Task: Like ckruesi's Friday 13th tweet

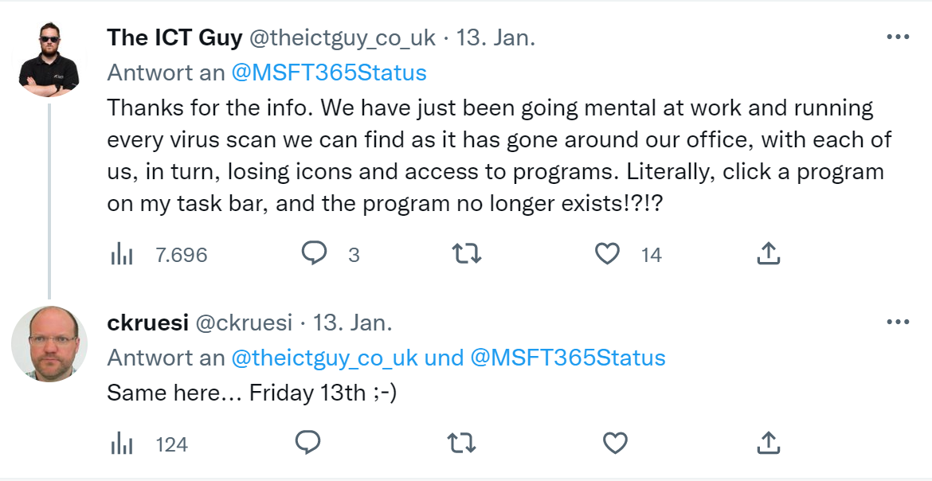Action: (615, 443)
